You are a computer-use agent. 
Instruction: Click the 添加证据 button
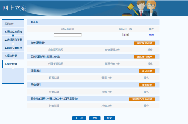147,71
